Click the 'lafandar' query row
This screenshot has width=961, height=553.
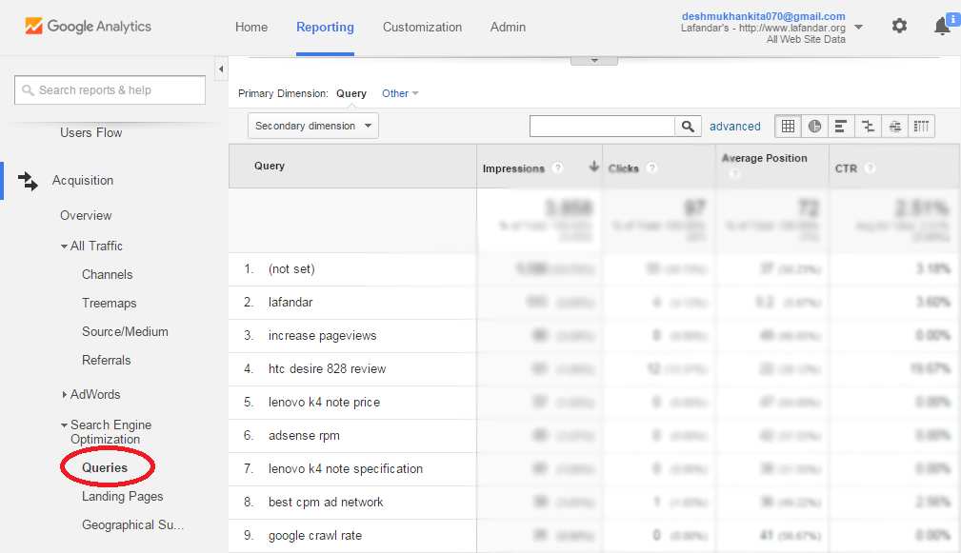pos(290,302)
